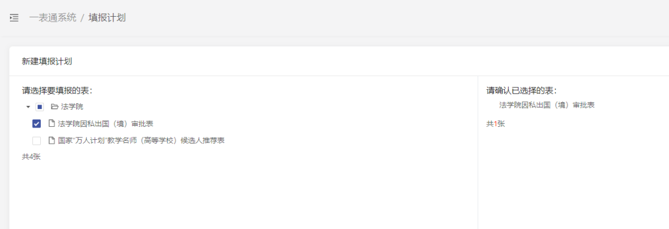Select 法学院因私出国（境）审批表 label in left tree

105,124
